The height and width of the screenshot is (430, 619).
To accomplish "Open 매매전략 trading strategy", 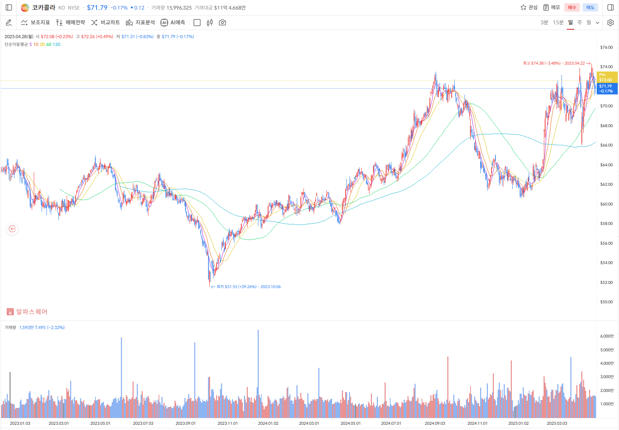I will coord(71,23).
